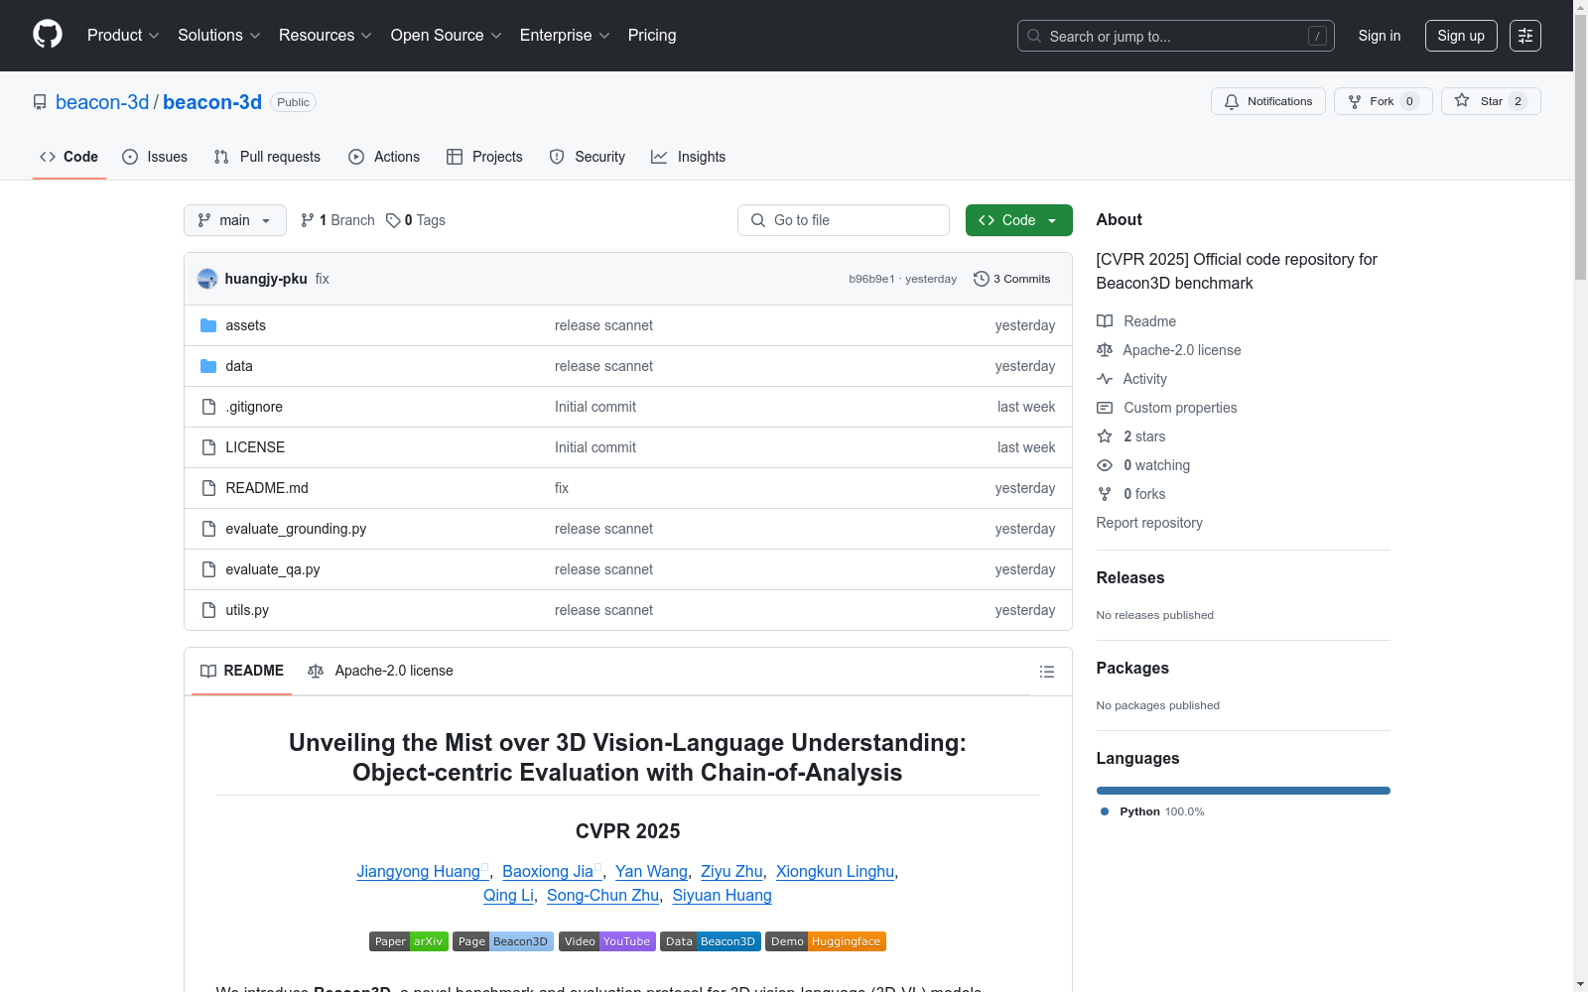The height and width of the screenshot is (992, 1588).
Task: Click the Sign in link
Action: (x=1380, y=36)
